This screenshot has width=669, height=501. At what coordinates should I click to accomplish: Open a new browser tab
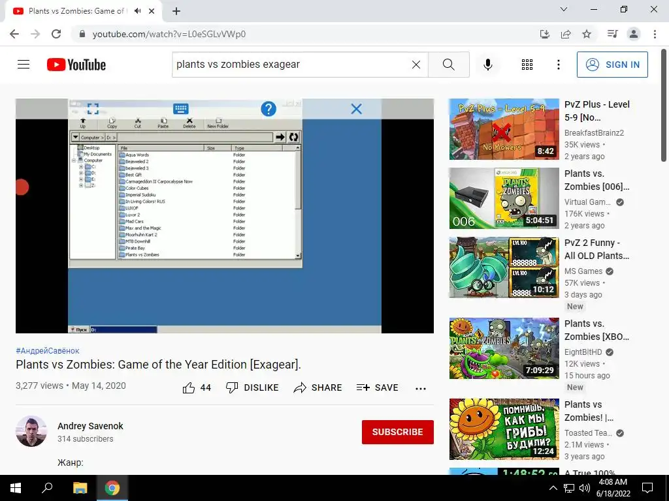176,11
